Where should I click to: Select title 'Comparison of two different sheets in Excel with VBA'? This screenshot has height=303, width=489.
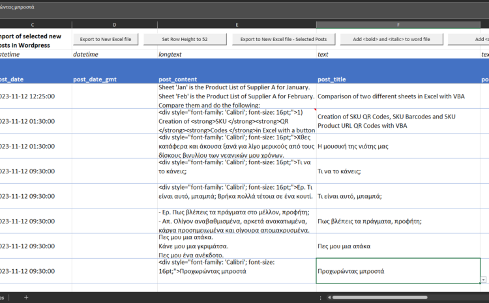tap(398, 96)
